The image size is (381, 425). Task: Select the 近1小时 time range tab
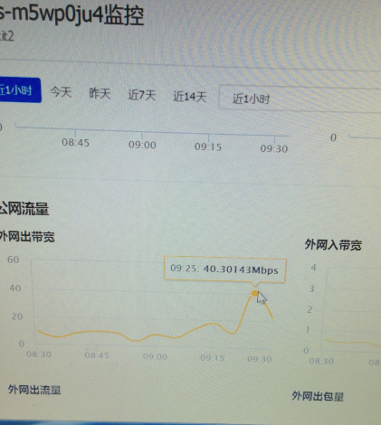pos(19,90)
